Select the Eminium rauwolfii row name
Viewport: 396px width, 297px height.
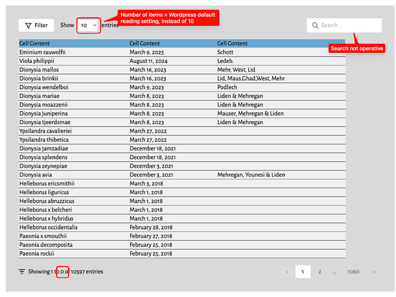point(42,52)
